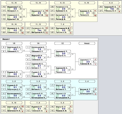The image size is (122, 114).
Task: Click red place 3 beside Бегов А. Т.
Action: tap(95, 89)
